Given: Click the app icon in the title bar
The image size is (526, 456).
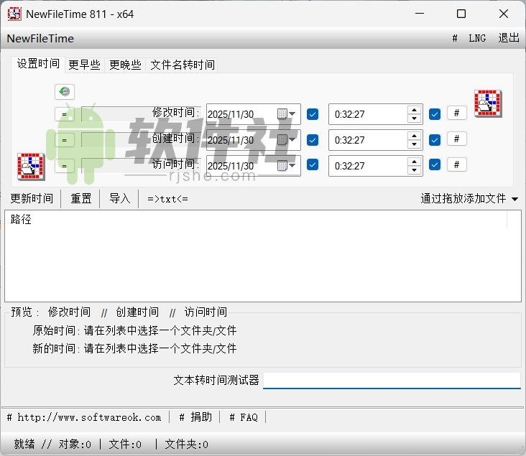Looking at the screenshot, I should (14, 14).
